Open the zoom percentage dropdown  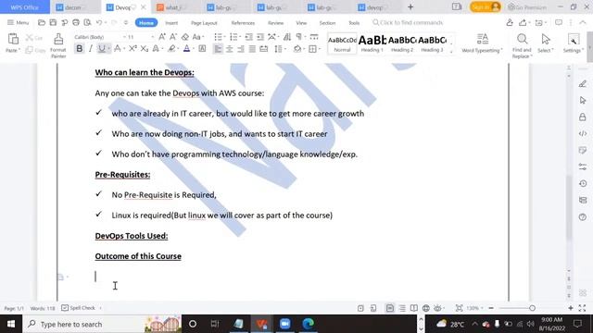(474, 308)
